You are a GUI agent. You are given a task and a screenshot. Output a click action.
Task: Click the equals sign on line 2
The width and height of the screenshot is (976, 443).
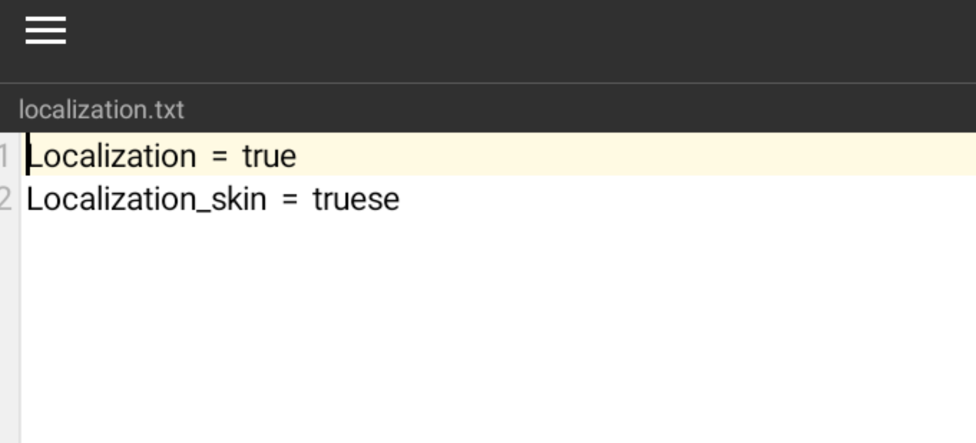click(x=289, y=199)
